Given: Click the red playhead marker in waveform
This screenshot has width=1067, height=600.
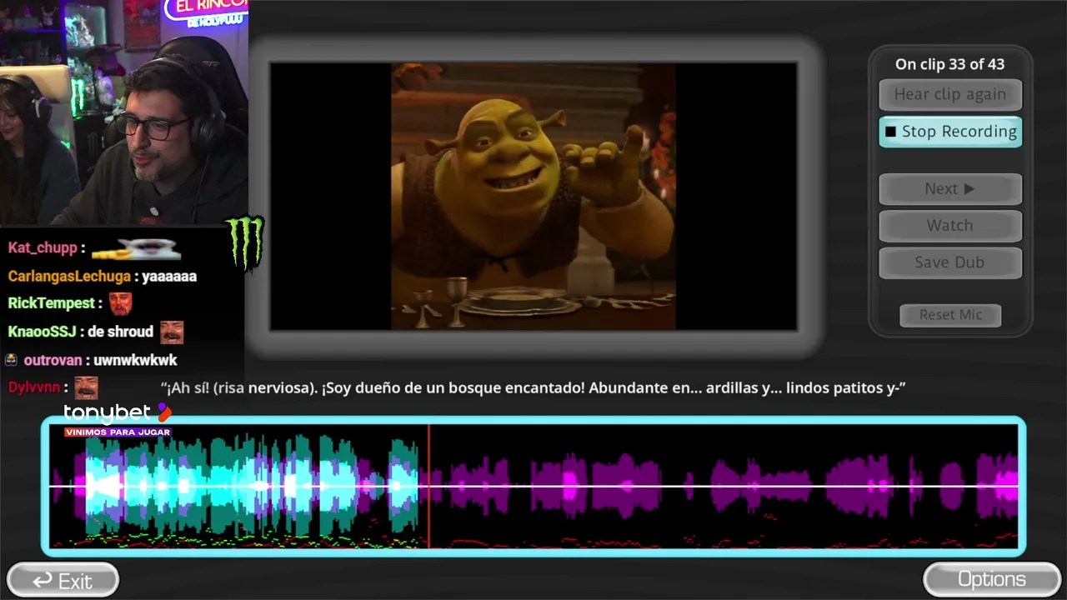Looking at the screenshot, I should [428, 487].
